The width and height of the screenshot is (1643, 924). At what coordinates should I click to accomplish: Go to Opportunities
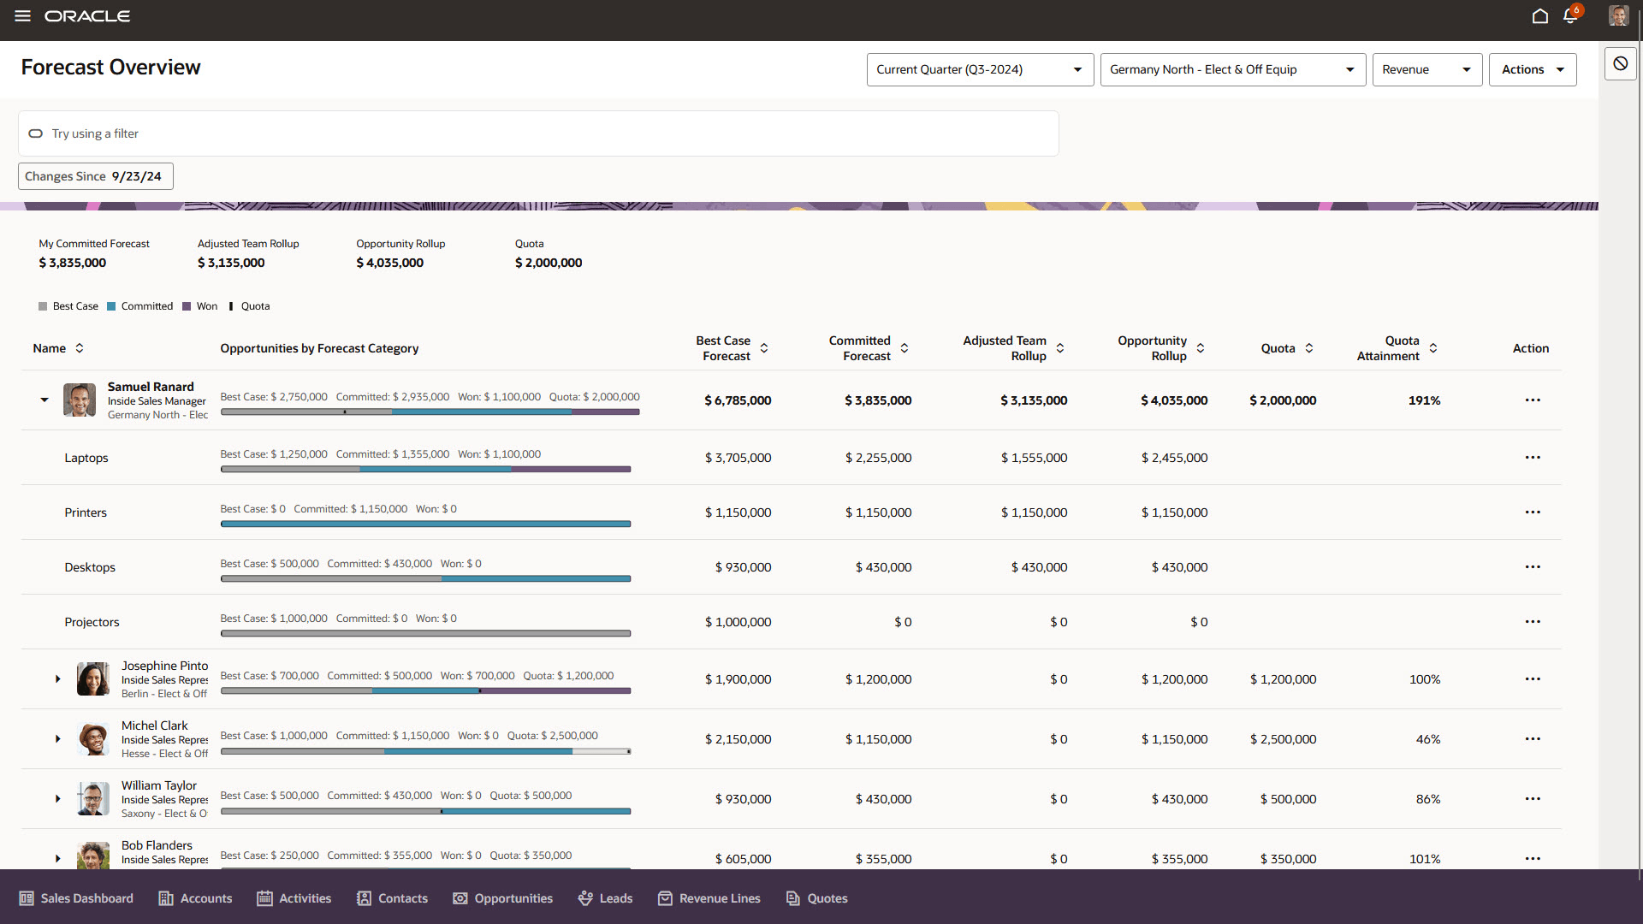pos(502,897)
